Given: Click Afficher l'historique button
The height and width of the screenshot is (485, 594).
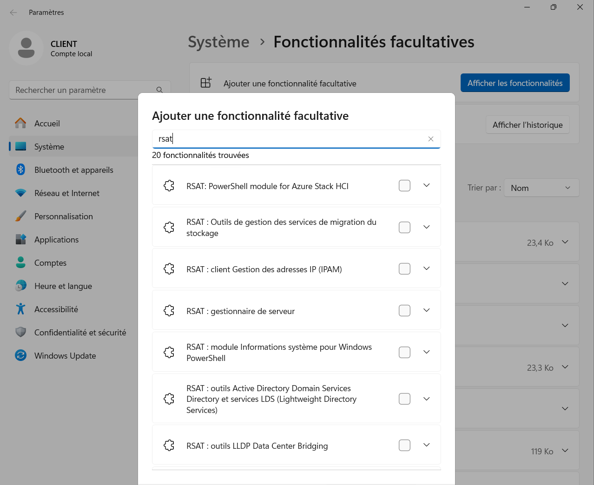Looking at the screenshot, I should [527, 125].
